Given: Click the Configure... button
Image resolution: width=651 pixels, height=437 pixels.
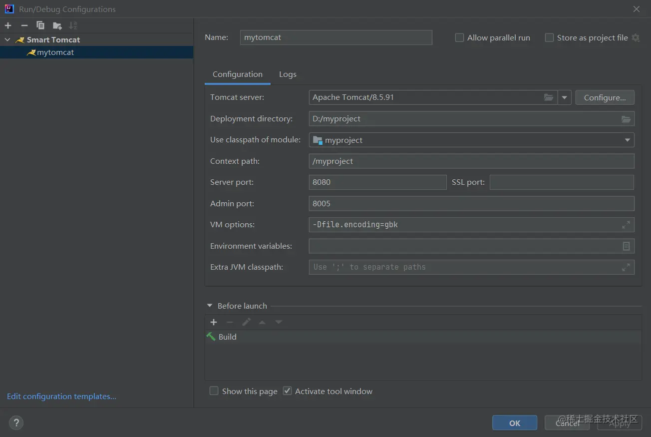Looking at the screenshot, I should [x=605, y=97].
